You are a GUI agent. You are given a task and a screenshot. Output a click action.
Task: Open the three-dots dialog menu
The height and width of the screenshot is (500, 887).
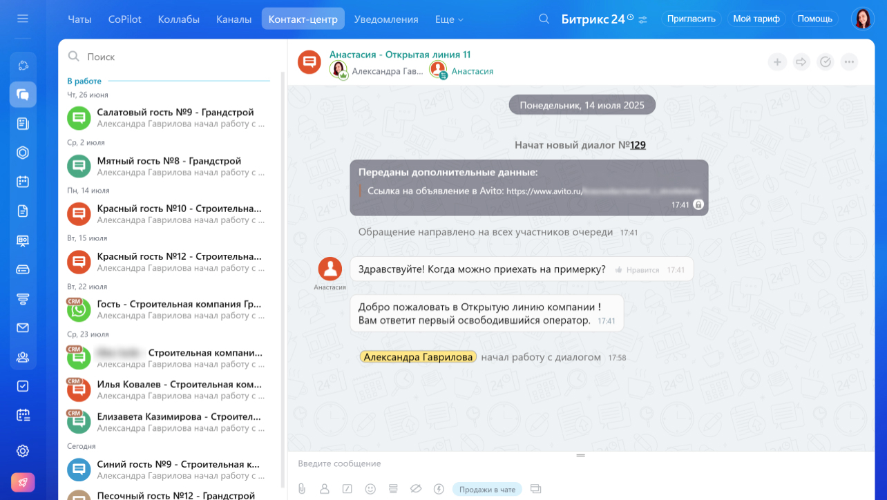[x=850, y=62]
